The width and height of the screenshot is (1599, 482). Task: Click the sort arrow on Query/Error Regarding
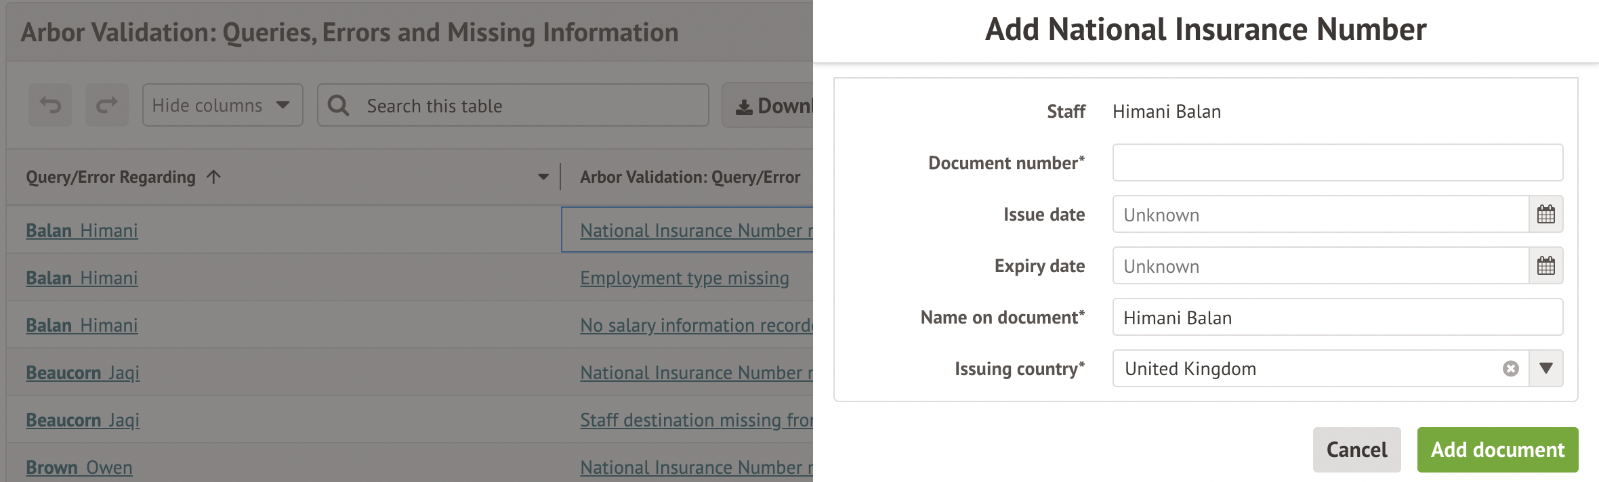214,177
